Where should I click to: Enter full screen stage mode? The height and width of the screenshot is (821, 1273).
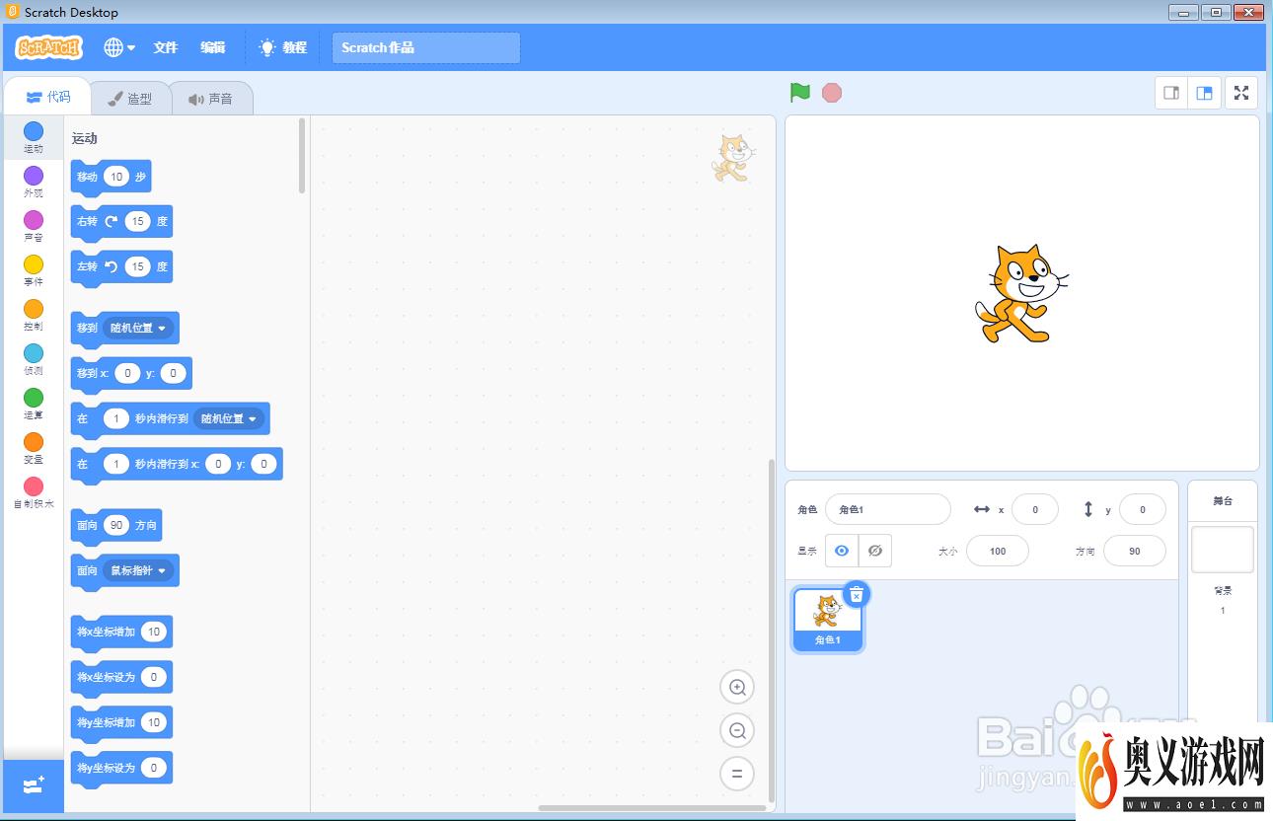(x=1242, y=93)
